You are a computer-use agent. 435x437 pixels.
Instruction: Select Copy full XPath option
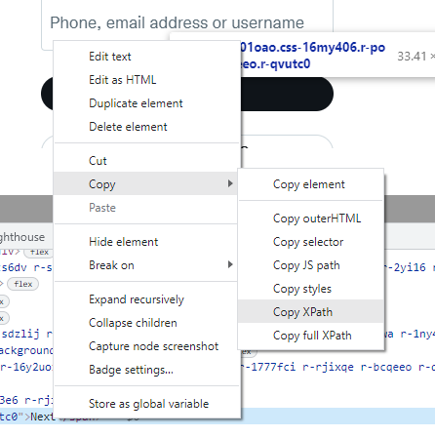coord(311,336)
